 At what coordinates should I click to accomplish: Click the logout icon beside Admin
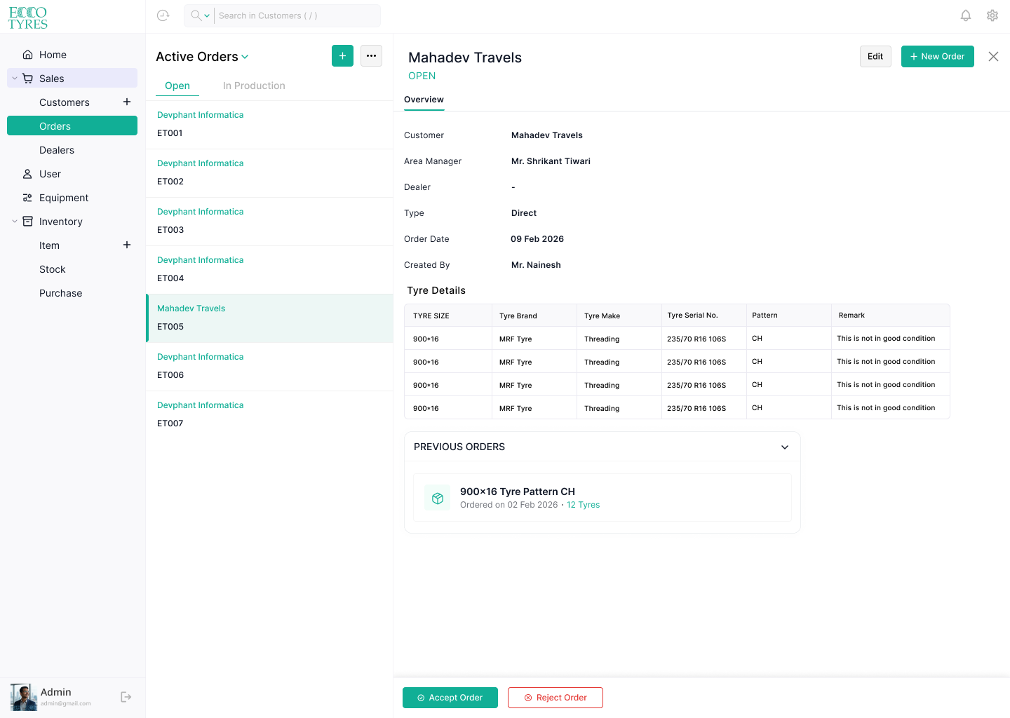tap(126, 697)
